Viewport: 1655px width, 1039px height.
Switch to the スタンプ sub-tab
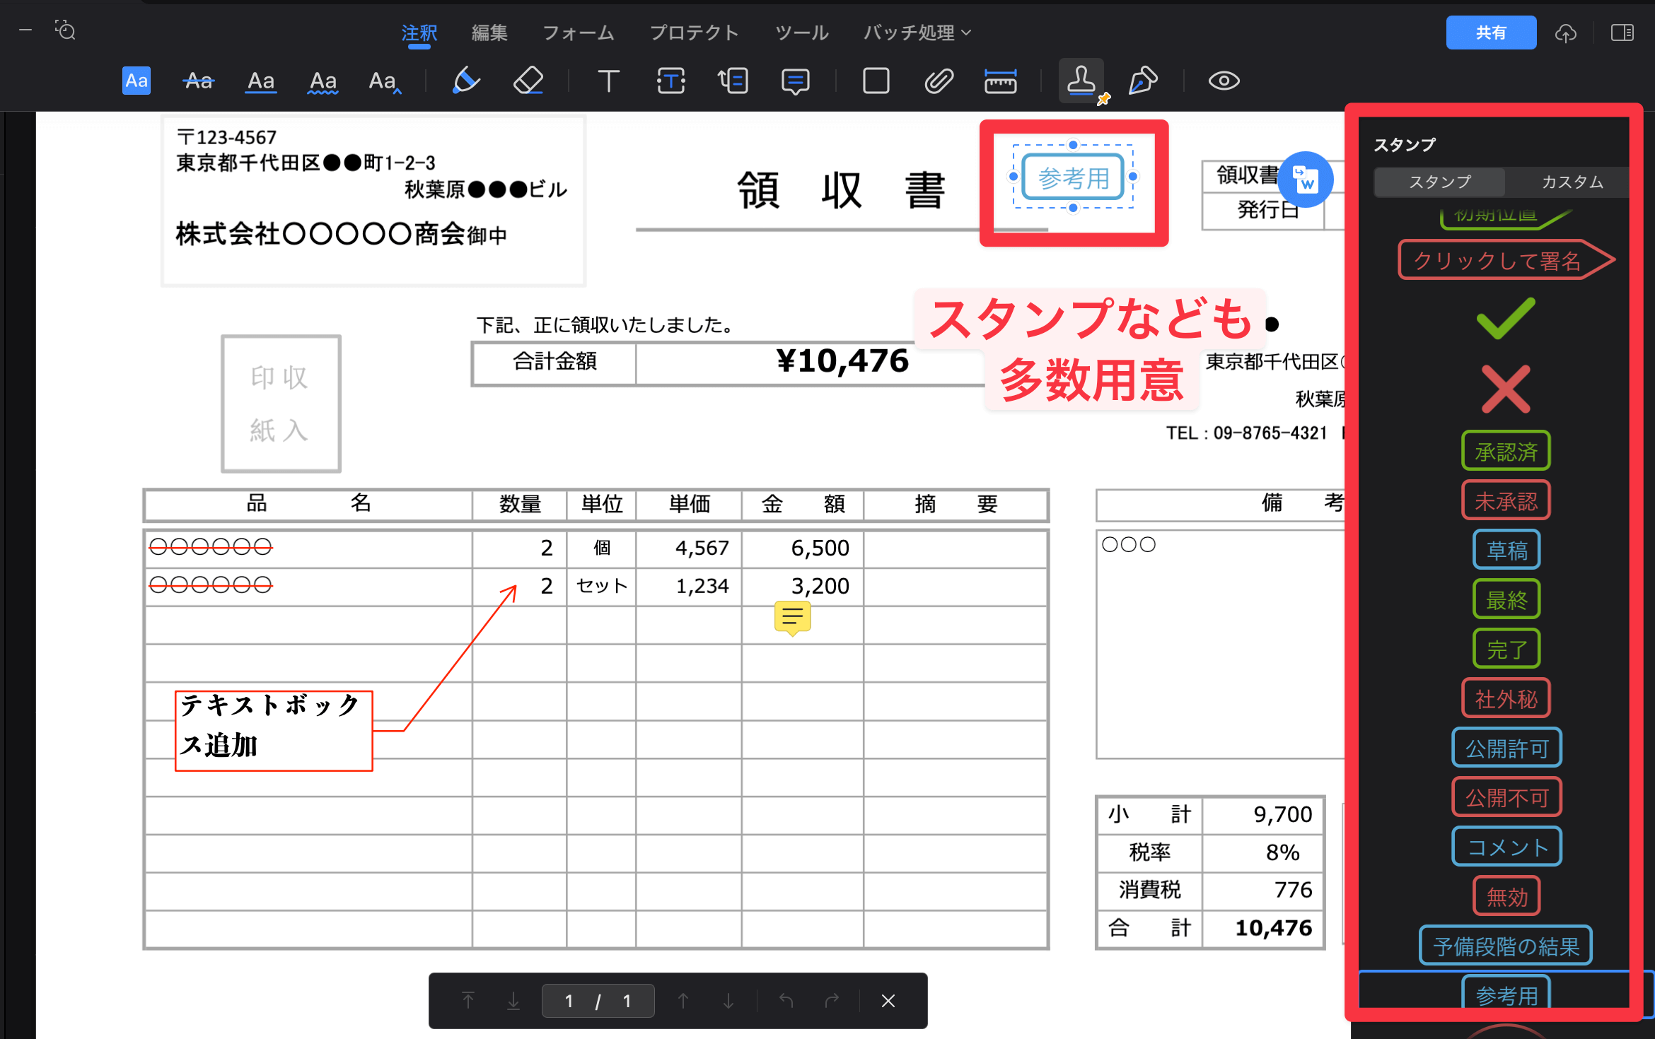[1439, 182]
